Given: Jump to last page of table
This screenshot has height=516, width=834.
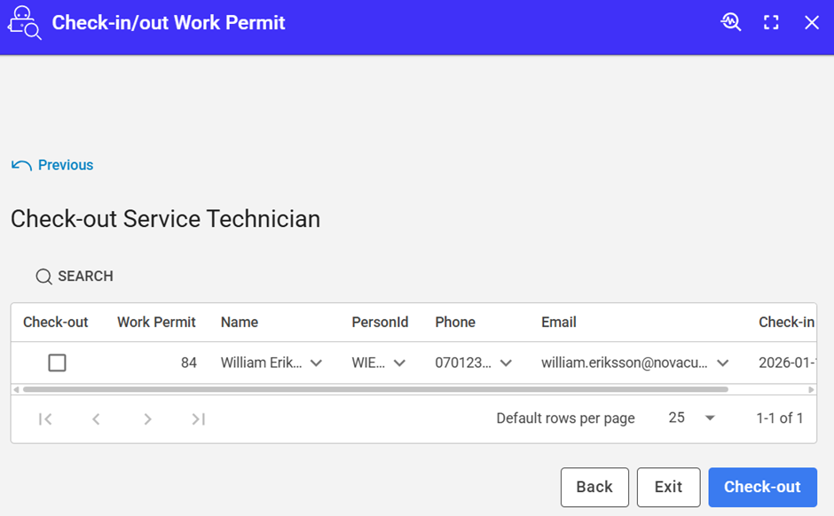Looking at the screenshot, I should point(199,418).
